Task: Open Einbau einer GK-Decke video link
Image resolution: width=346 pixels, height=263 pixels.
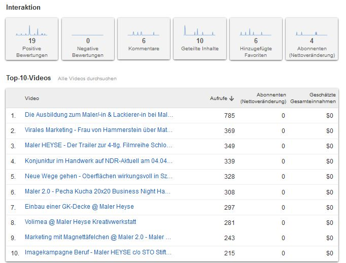Action: [79, 207]
